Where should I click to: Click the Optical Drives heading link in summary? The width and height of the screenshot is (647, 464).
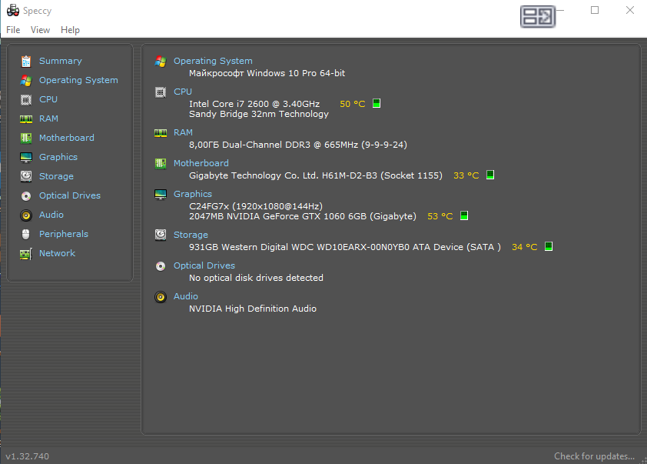coord(204,265)
